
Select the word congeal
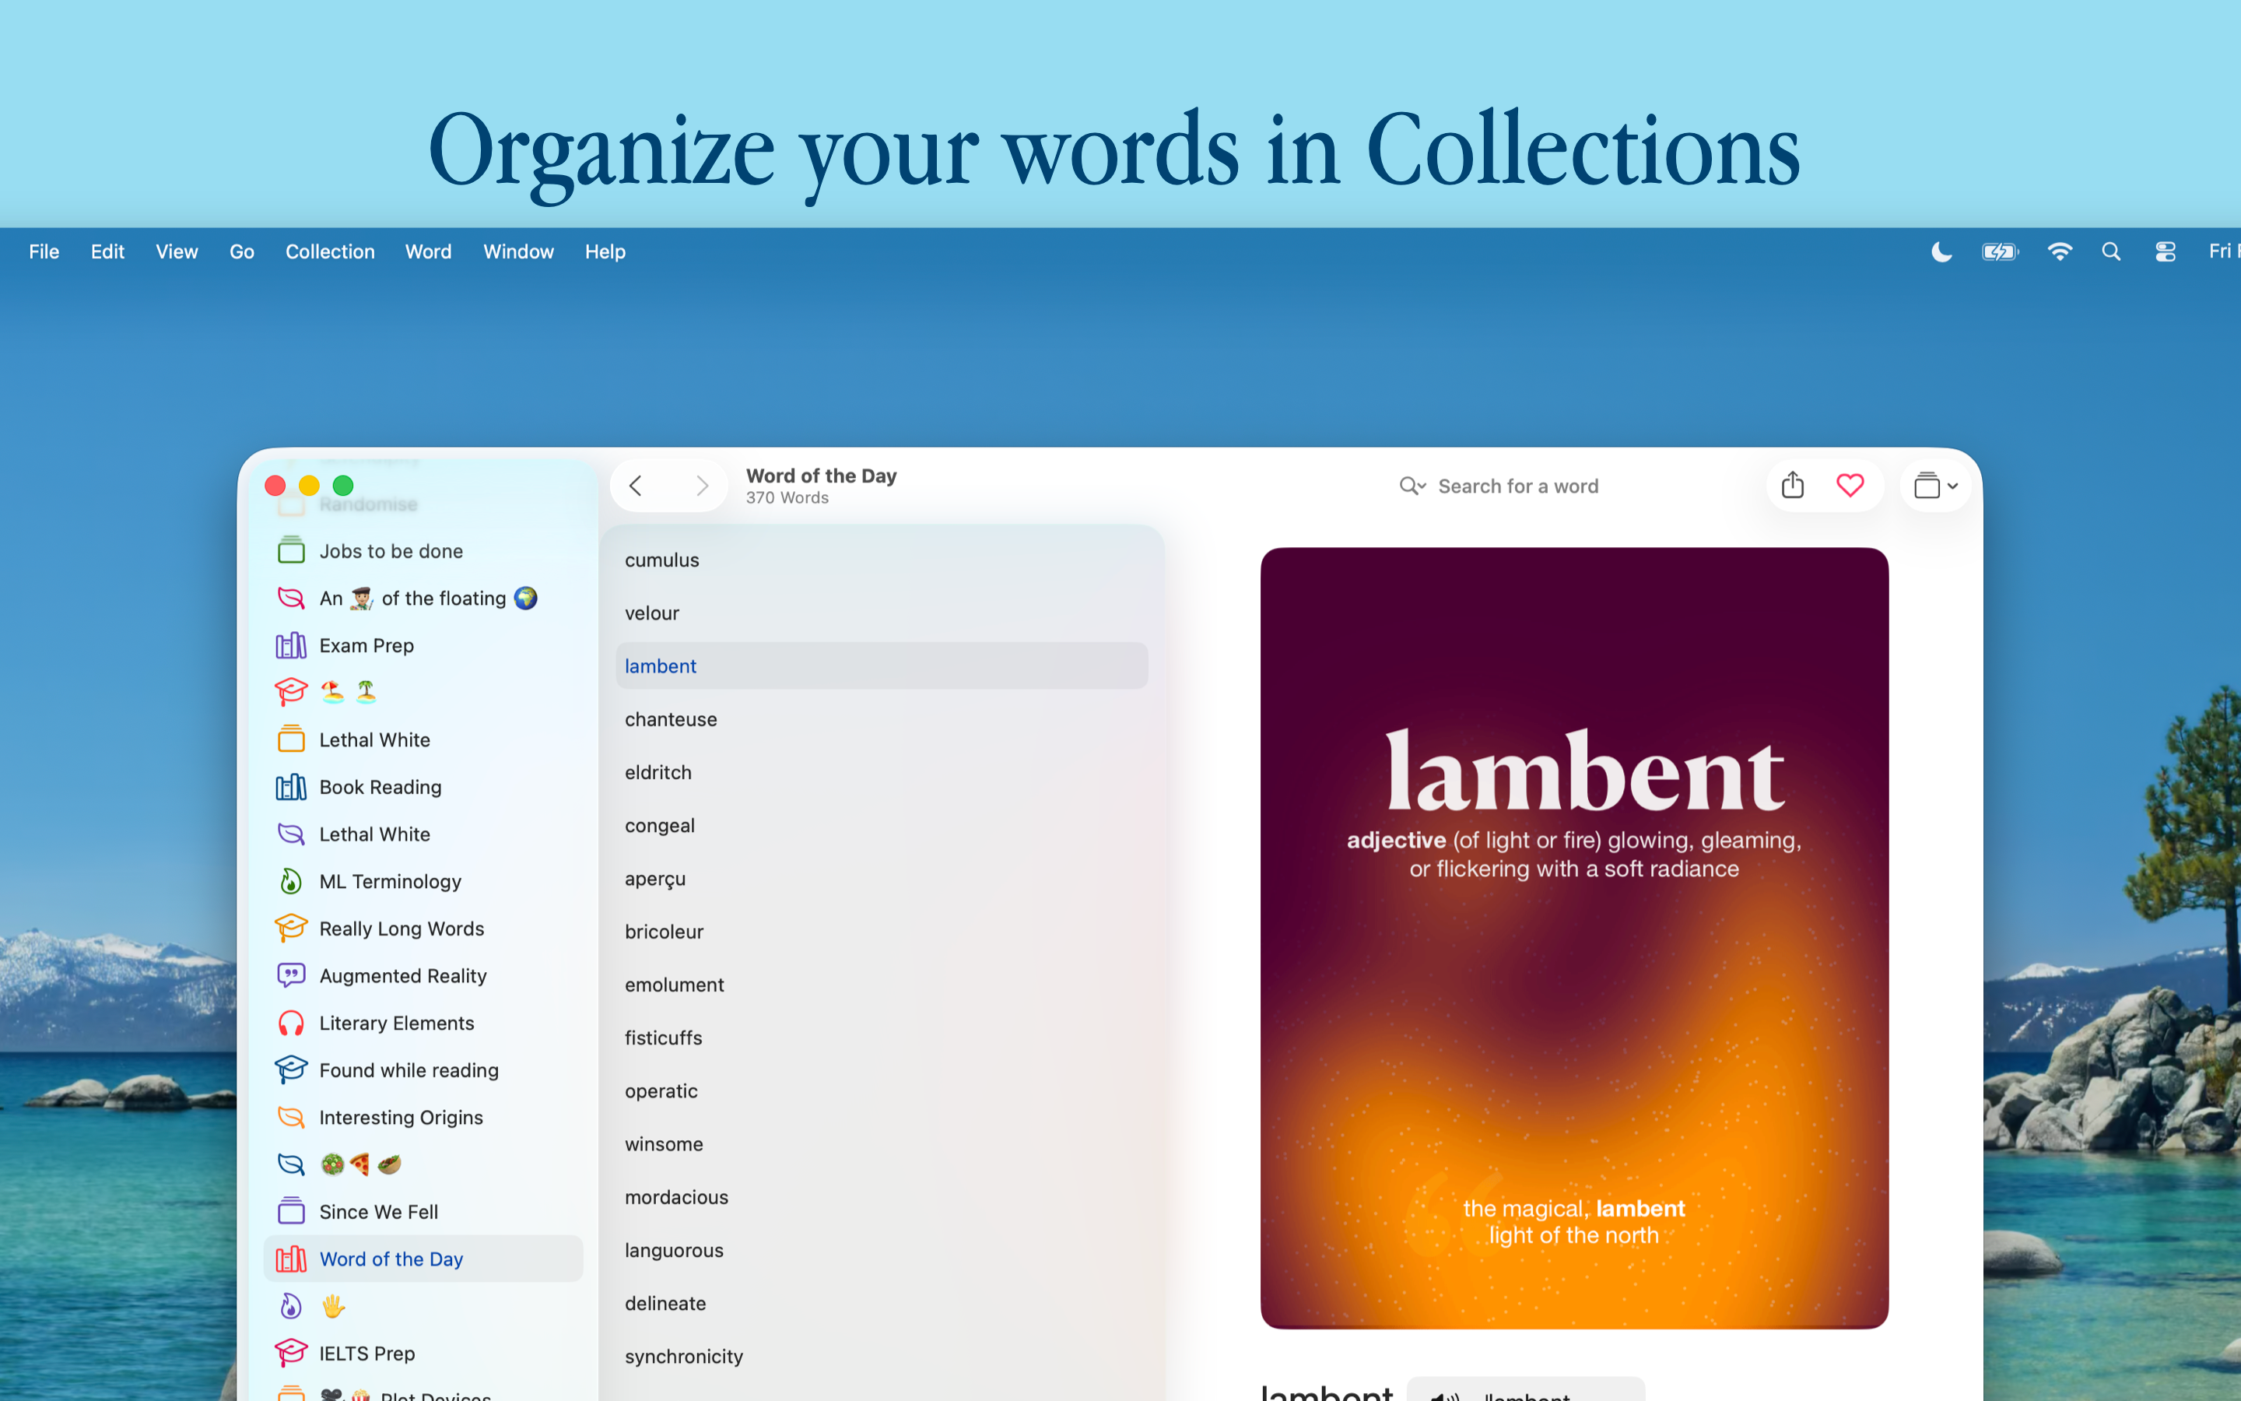coord(881,825)
